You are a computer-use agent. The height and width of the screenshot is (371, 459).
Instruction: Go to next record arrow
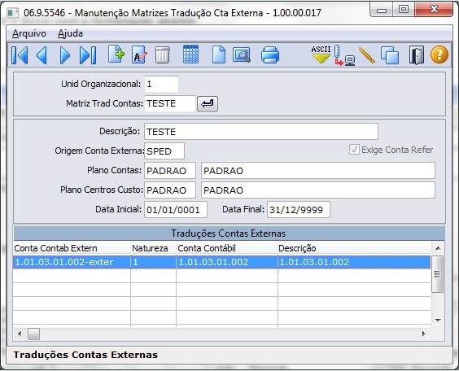pyautogui.click(x=64, y=55)
